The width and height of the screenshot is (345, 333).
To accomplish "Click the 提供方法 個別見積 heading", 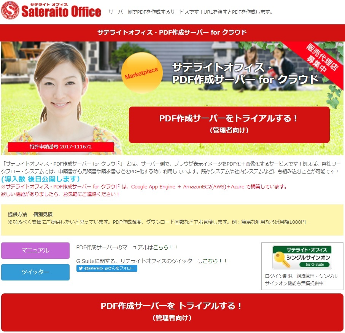I will (x=30, y=214).
